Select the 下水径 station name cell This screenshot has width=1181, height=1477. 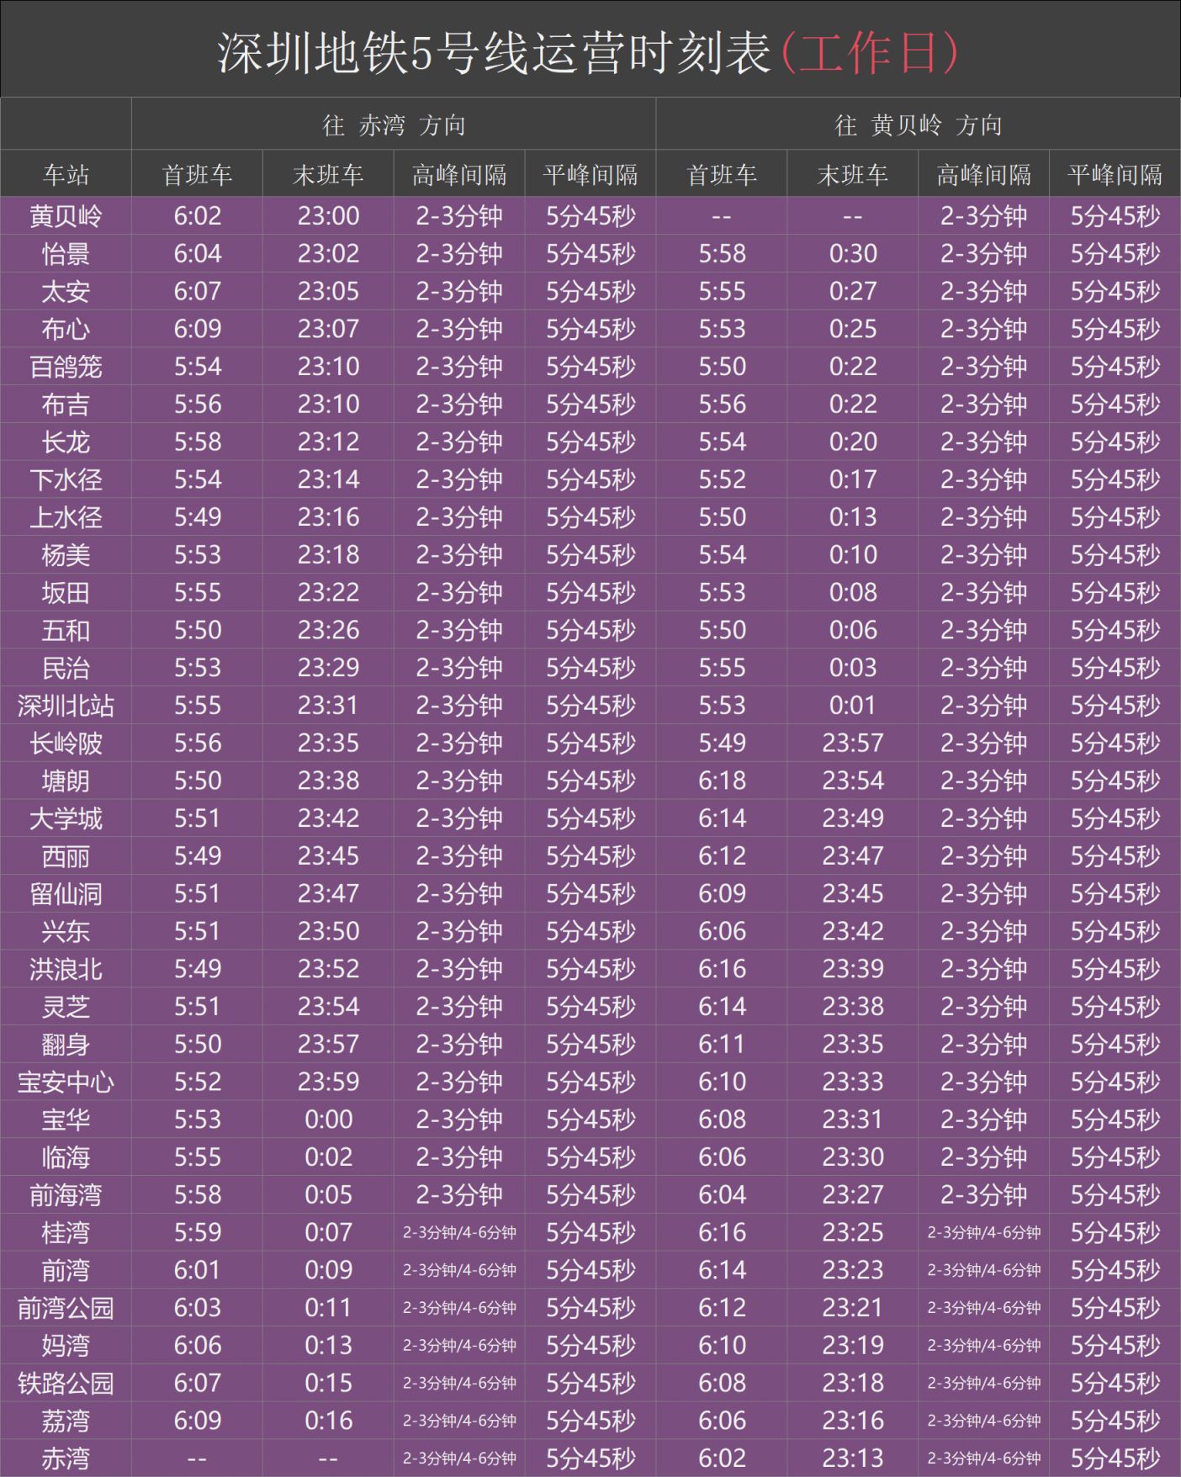(x=66, y=479)
